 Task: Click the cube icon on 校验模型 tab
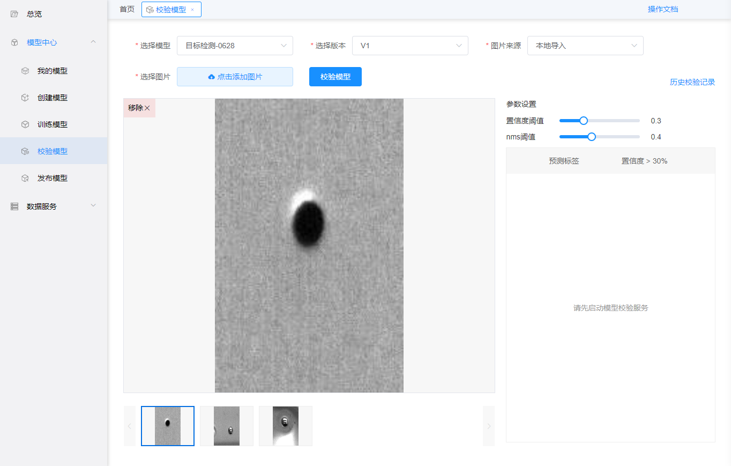click(150, 10)
